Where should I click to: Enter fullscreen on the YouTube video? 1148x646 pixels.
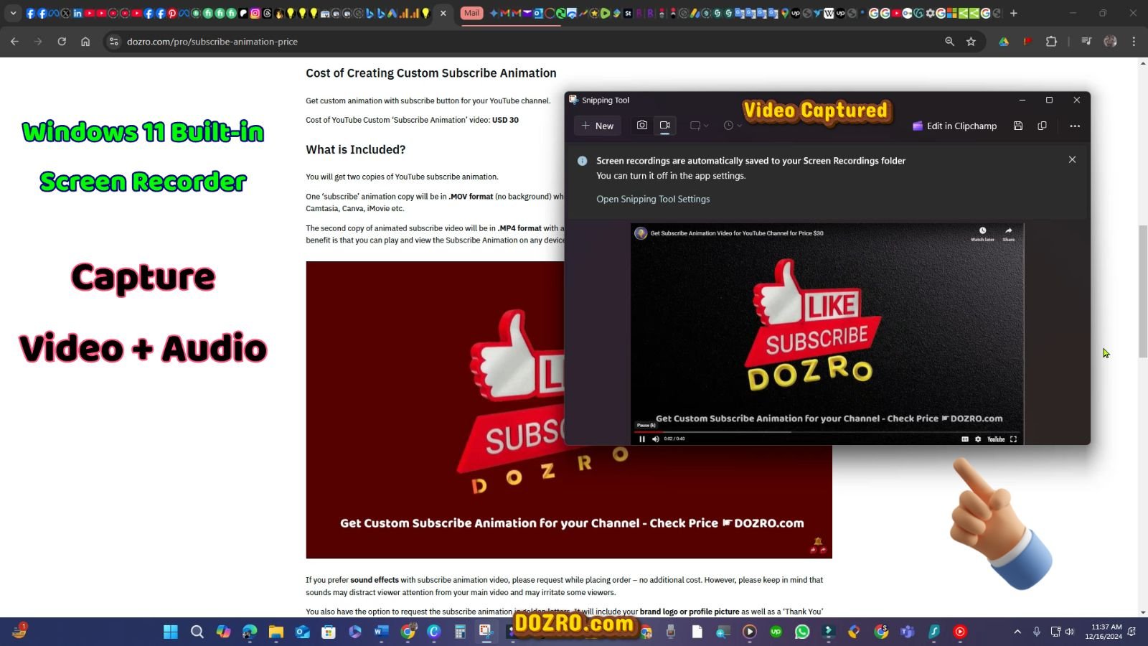[x=1013, y=439]
